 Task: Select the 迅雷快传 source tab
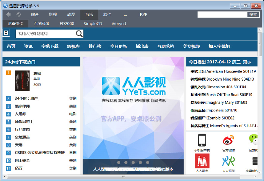click(x=15, y=24)
